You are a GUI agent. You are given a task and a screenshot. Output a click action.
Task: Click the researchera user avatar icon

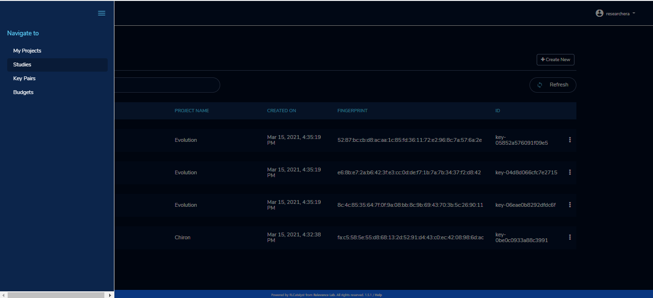(x=599, y=13)
